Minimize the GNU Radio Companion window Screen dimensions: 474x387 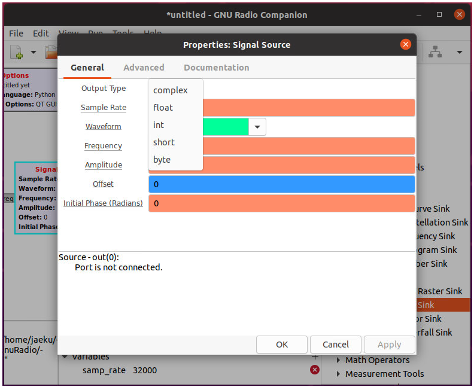point(419,15)
